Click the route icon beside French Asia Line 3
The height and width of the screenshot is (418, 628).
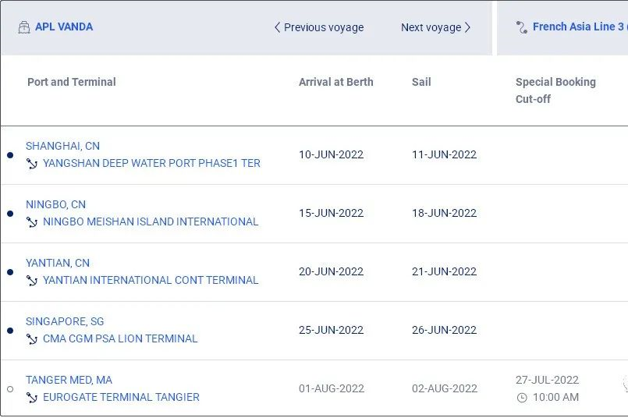point(521,27)
